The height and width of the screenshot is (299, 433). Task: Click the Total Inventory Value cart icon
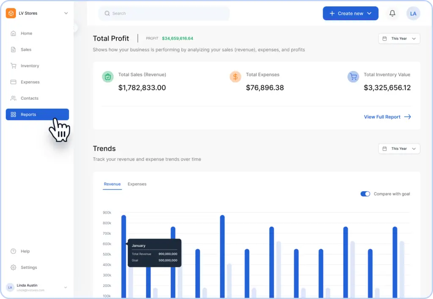tap(353, 77)
